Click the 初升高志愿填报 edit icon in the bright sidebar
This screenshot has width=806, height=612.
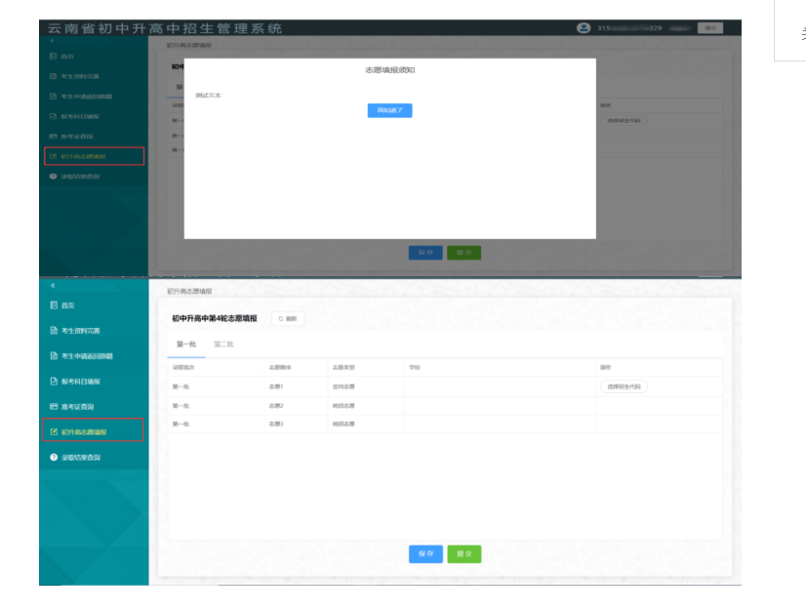(x=54, y=431)
